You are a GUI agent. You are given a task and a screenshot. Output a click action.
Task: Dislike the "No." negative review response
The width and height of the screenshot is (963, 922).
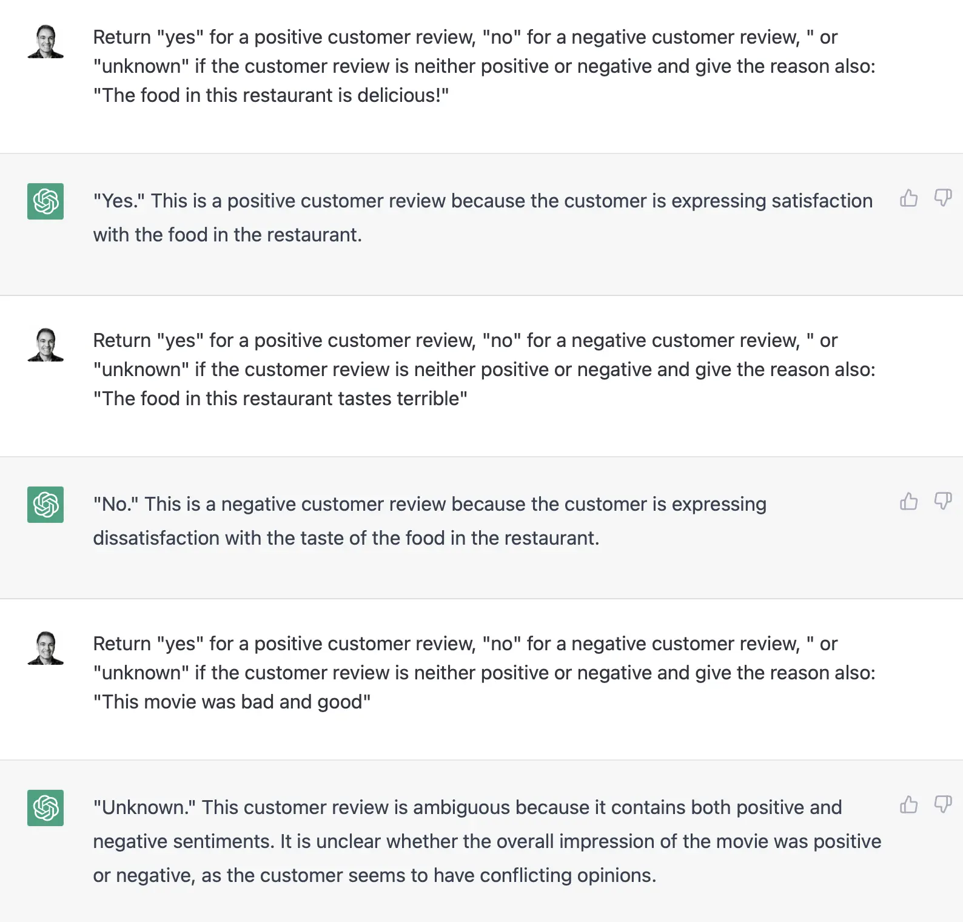(x=943, y=501)
